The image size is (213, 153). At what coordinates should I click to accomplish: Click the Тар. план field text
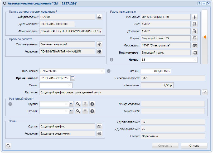pos(120,92)
